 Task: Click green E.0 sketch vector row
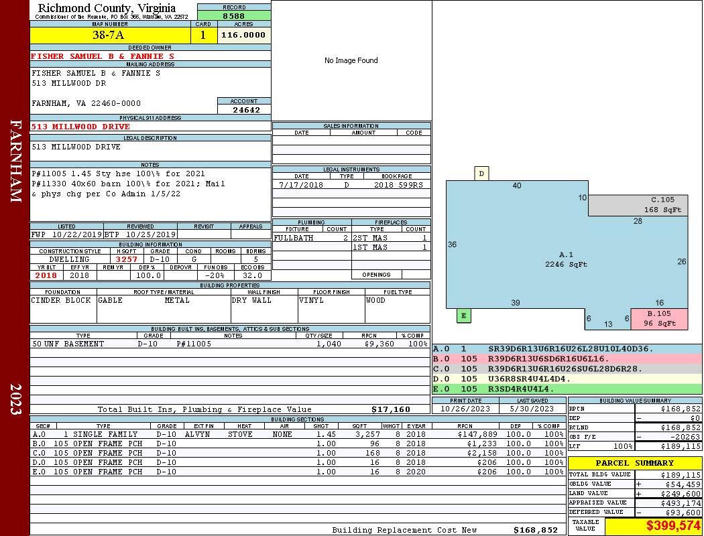567,389
